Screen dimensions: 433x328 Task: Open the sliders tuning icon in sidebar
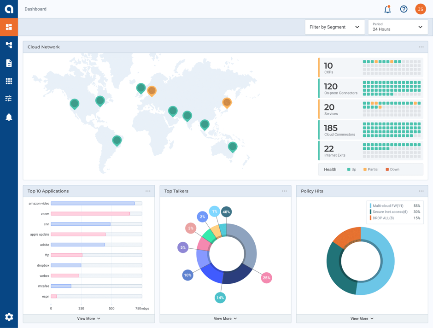9,99
